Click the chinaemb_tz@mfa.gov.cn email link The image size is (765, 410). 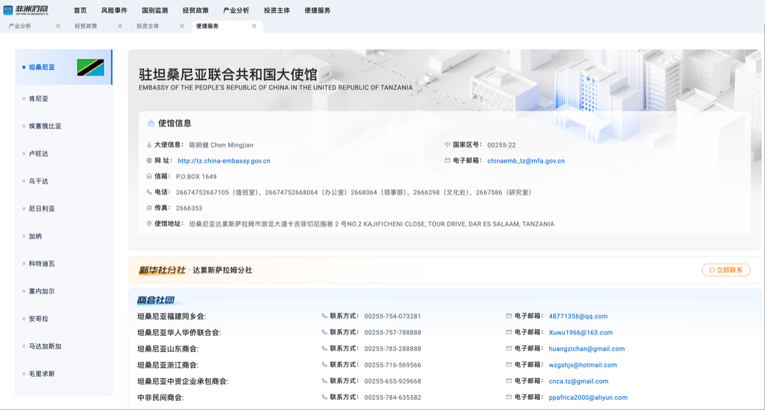(x=525, y=161)
